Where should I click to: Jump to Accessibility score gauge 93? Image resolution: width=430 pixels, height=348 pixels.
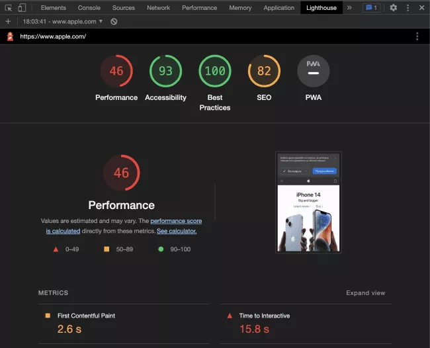tap(165, 71)
